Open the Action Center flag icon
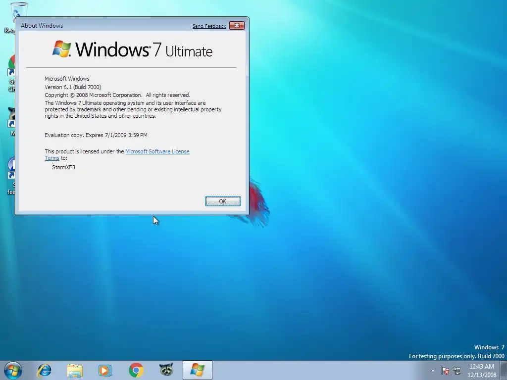 [x=445, y=371]
